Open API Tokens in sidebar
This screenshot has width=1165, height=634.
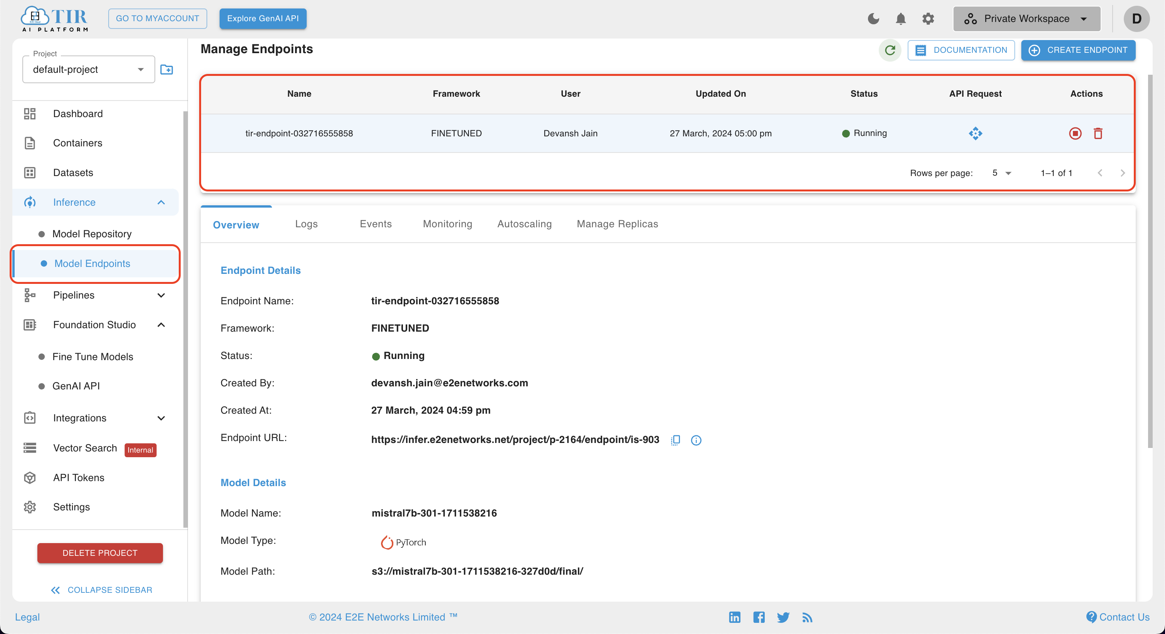(96, 478)
